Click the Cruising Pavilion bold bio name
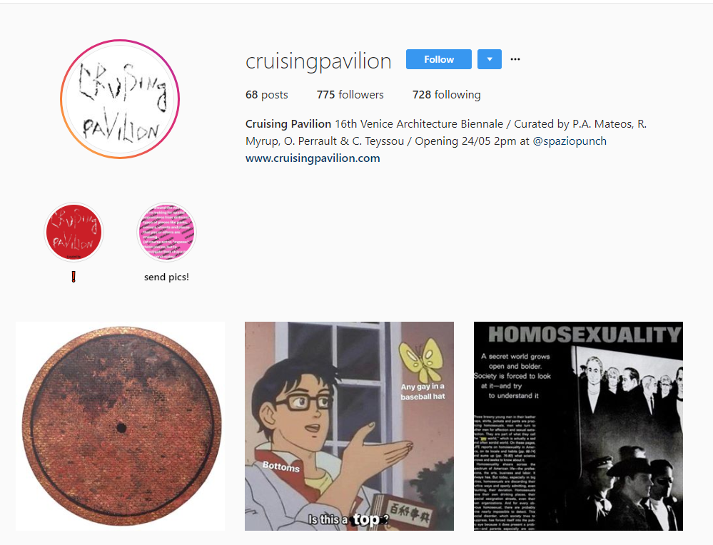 coord(288,123)
